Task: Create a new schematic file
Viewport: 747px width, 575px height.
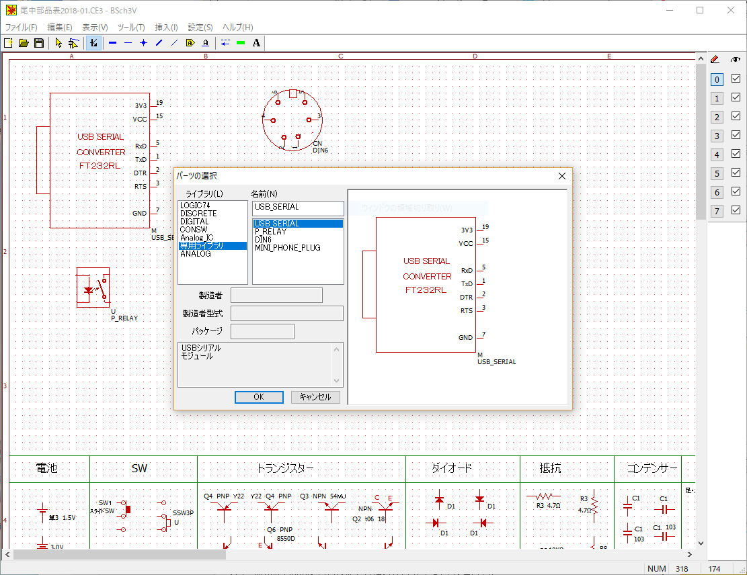Action: [x=9, y=42]
